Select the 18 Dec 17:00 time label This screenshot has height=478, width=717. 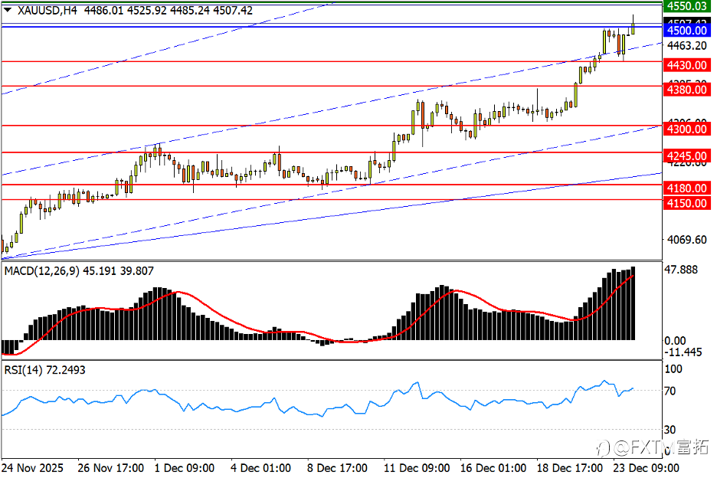pyautogui.click(x=569, y=468)
